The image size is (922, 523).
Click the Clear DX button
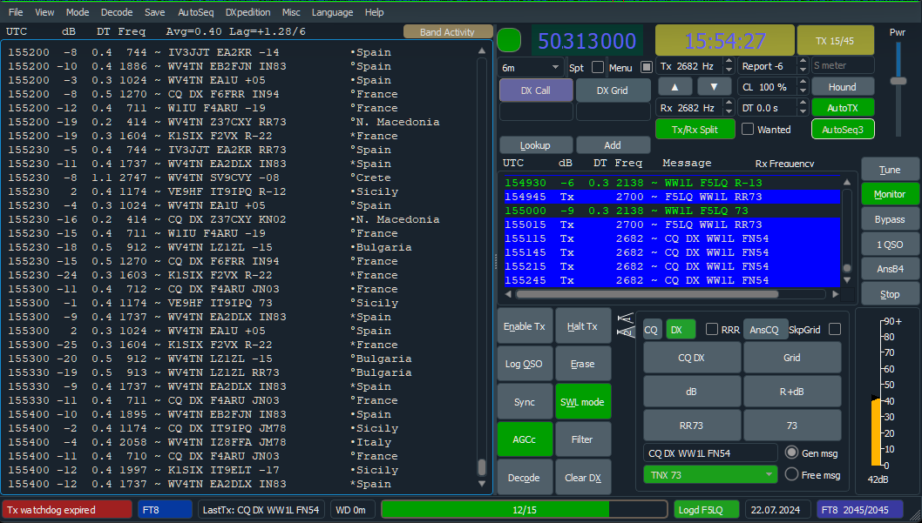(583, 478)
